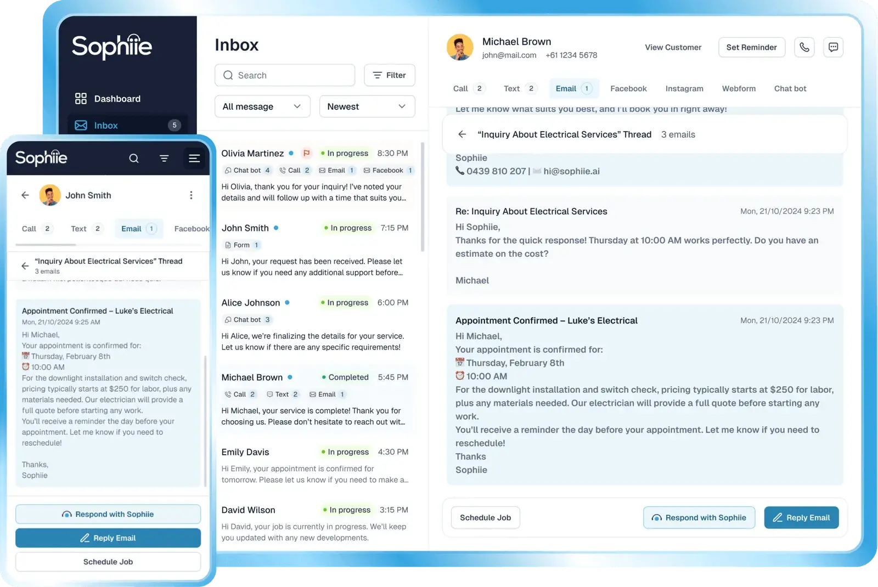Tap the hamburger menu on the mobile view
Screen dimensions: 878x587
[194, 158]
